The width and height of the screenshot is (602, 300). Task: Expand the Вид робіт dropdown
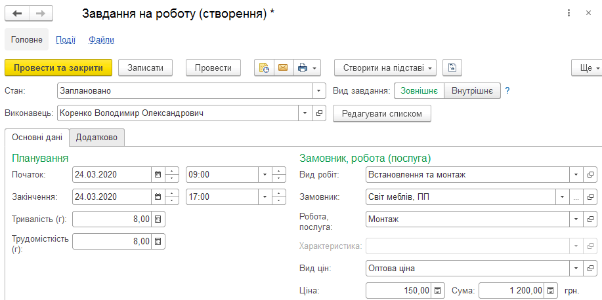[576, 175]
